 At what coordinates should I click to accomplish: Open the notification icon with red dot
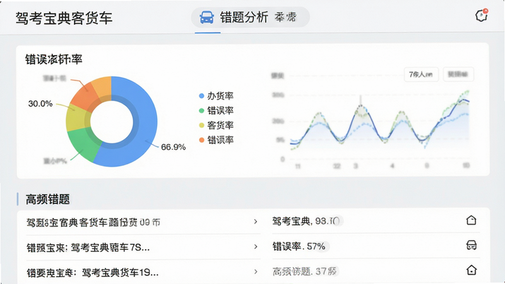[482, 15]
